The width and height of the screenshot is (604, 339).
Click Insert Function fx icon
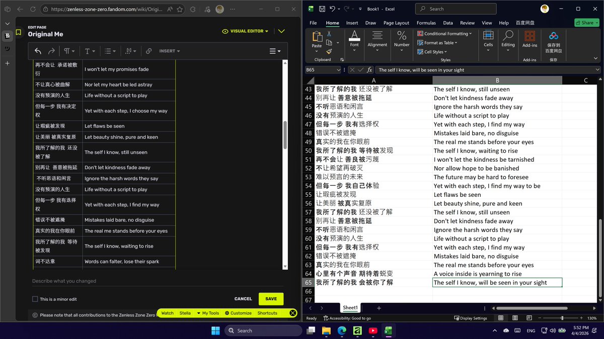pyautogui.click(x=369, y=70)
